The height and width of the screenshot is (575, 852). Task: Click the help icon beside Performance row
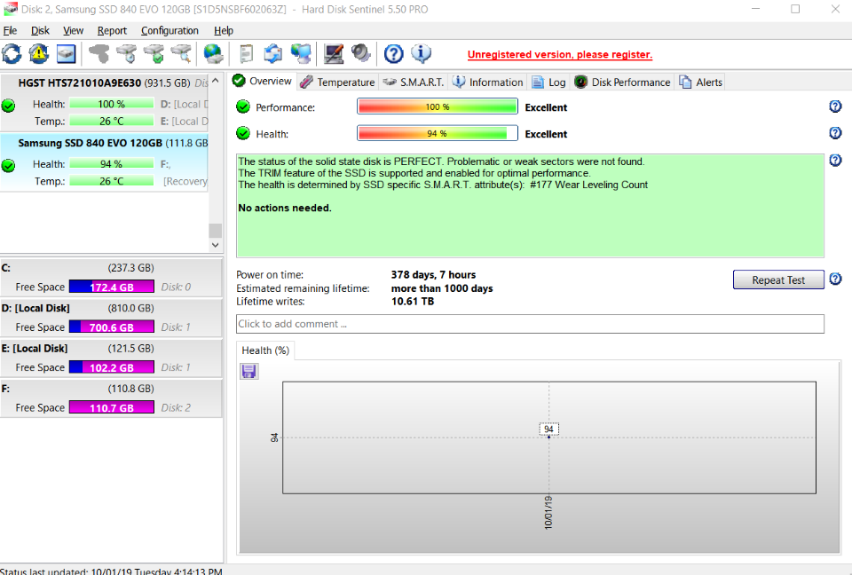[835, 106]
